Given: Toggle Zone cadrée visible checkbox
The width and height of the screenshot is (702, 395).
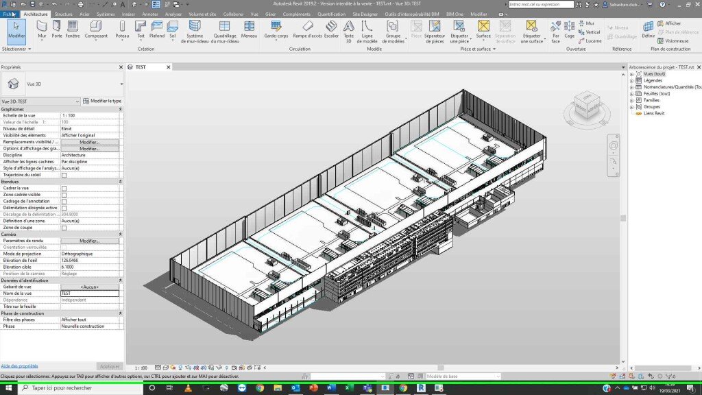Looking at the screenshot, I should coord(64,195).
